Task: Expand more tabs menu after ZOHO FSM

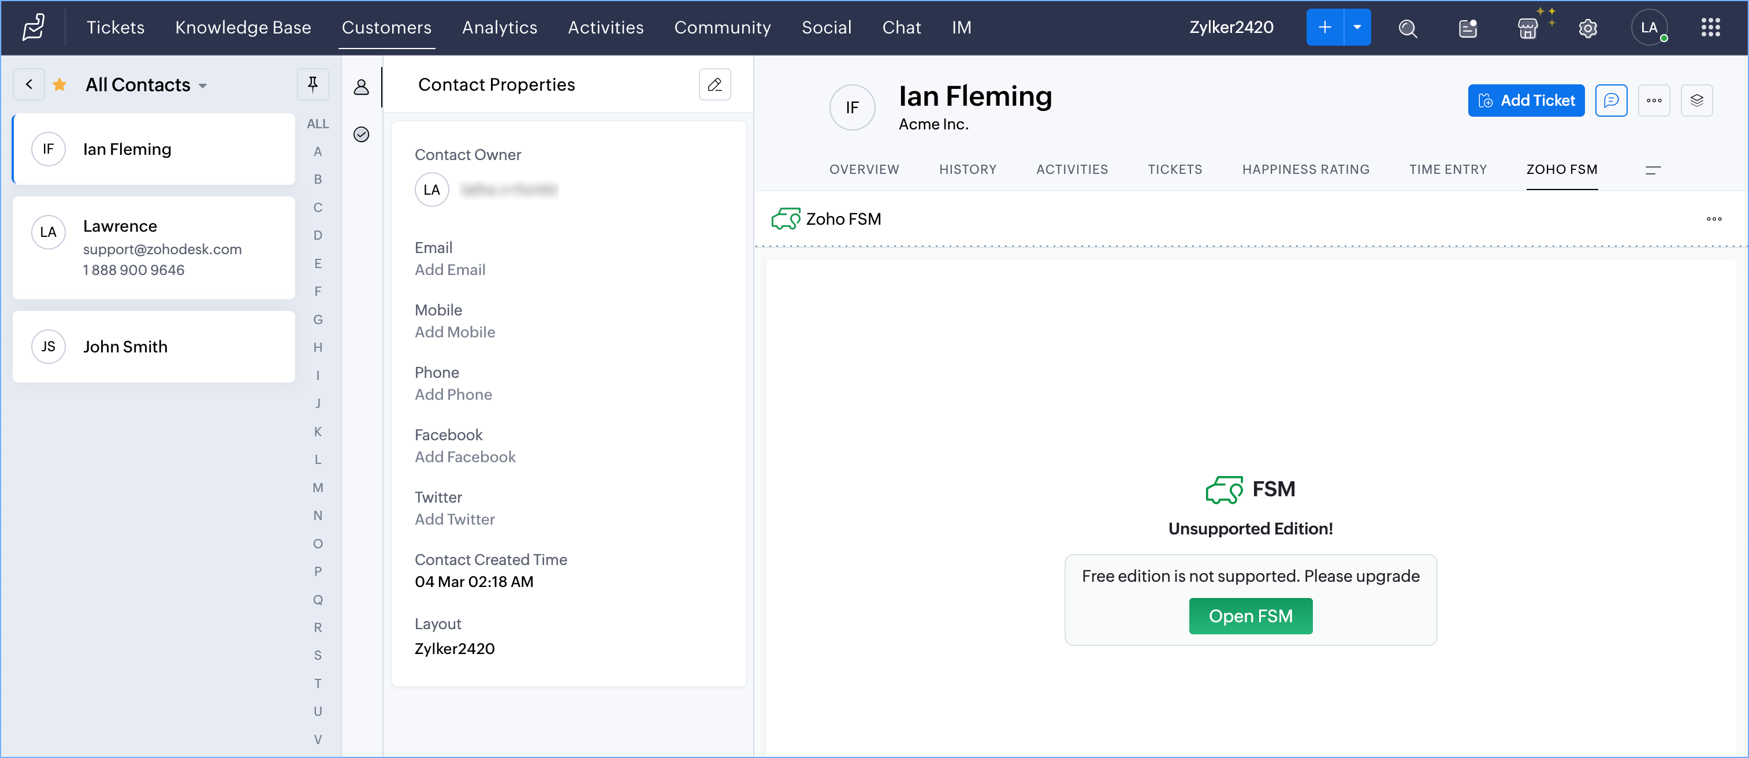Action: pyautogui.click(x=1653, y=170)
